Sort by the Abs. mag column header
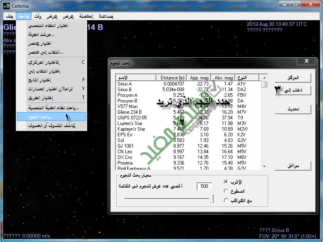The width and height of the screenshot is (323, 242). pyautogui.click(x=223, y=77)
